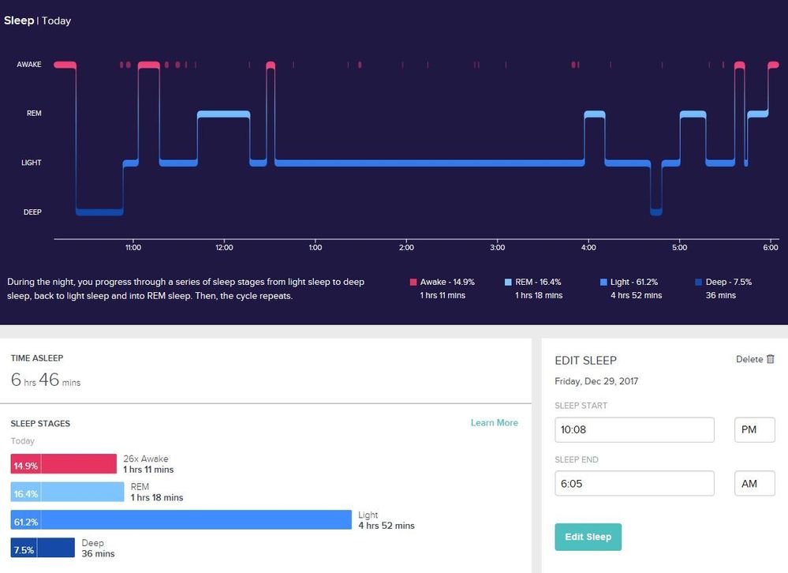Select the 16.4% REM stage bar
This screenshot has width=788, height=573.
click(x=67, y=492)
